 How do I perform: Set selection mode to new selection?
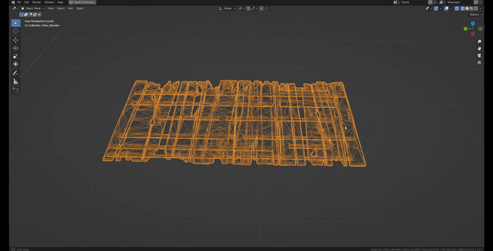(22, 14)
